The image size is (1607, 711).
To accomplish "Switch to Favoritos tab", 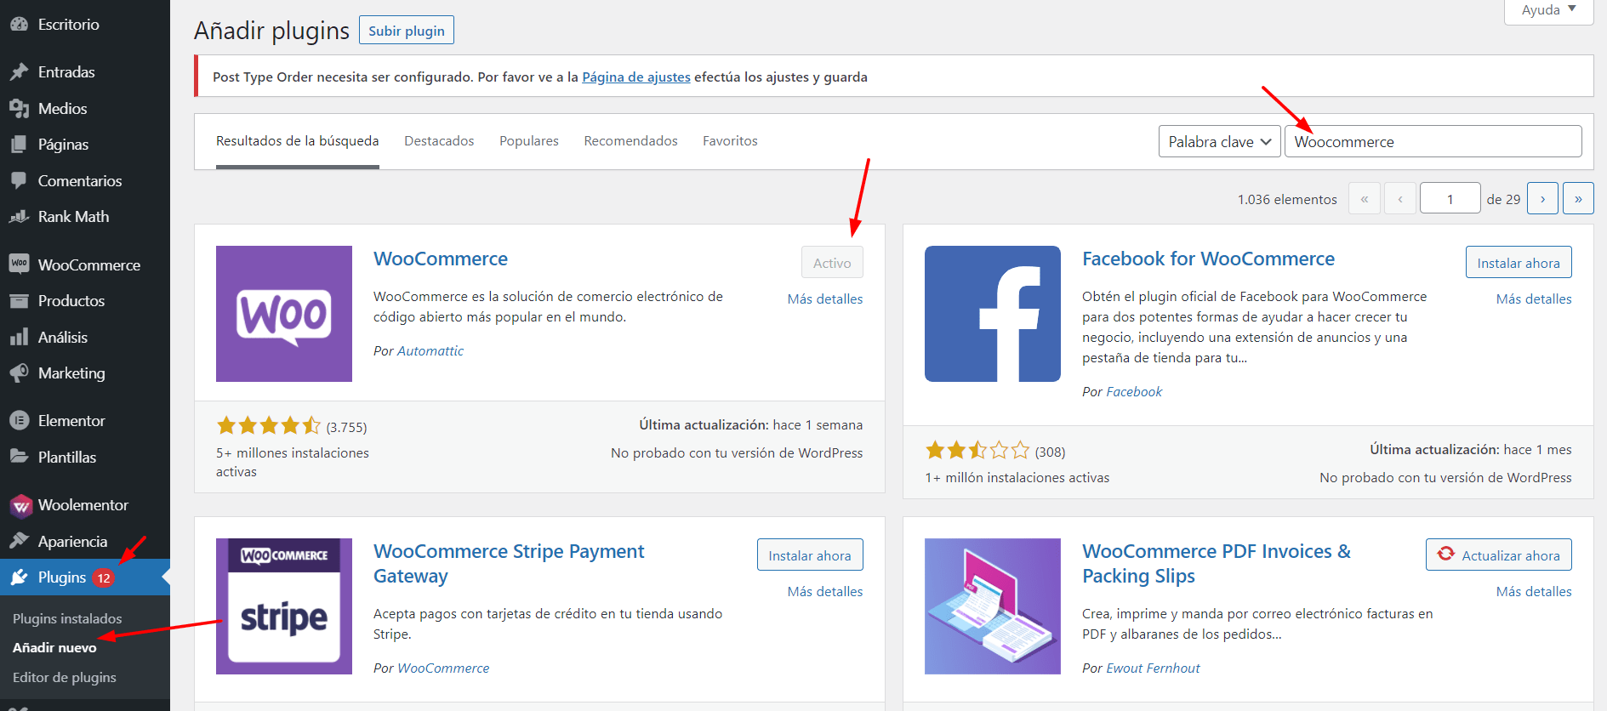I will tap(730, 141).
